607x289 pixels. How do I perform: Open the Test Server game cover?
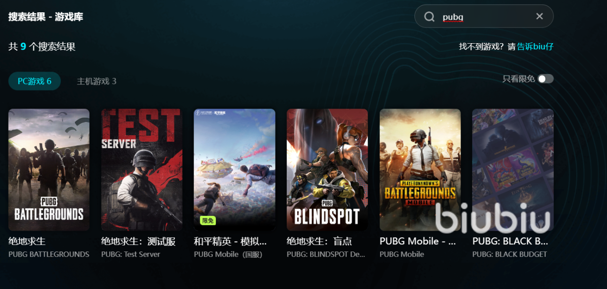point(142,170)
